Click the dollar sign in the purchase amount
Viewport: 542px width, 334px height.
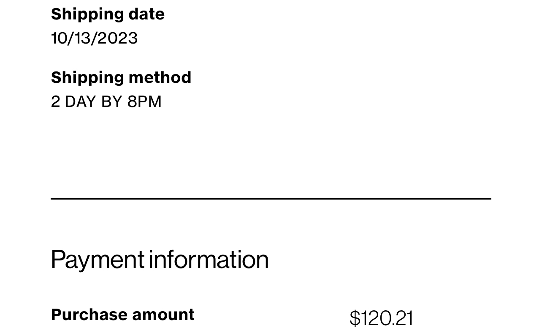pos(355,318)
